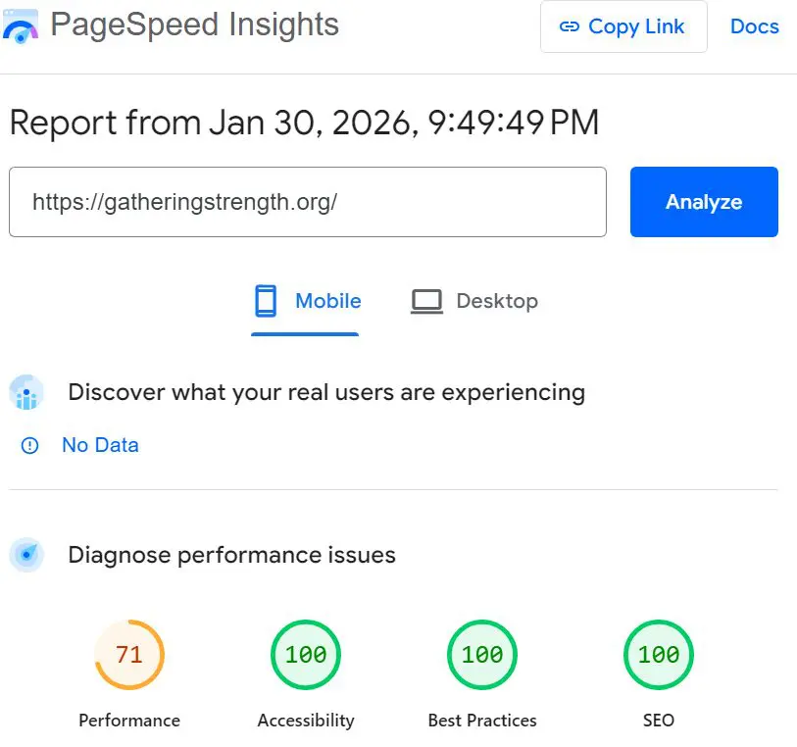Click the PageSpeed Insights logo icon
The width and height of the screenshot is (797, 747).
pyautogui.click(x=21, y=26)
